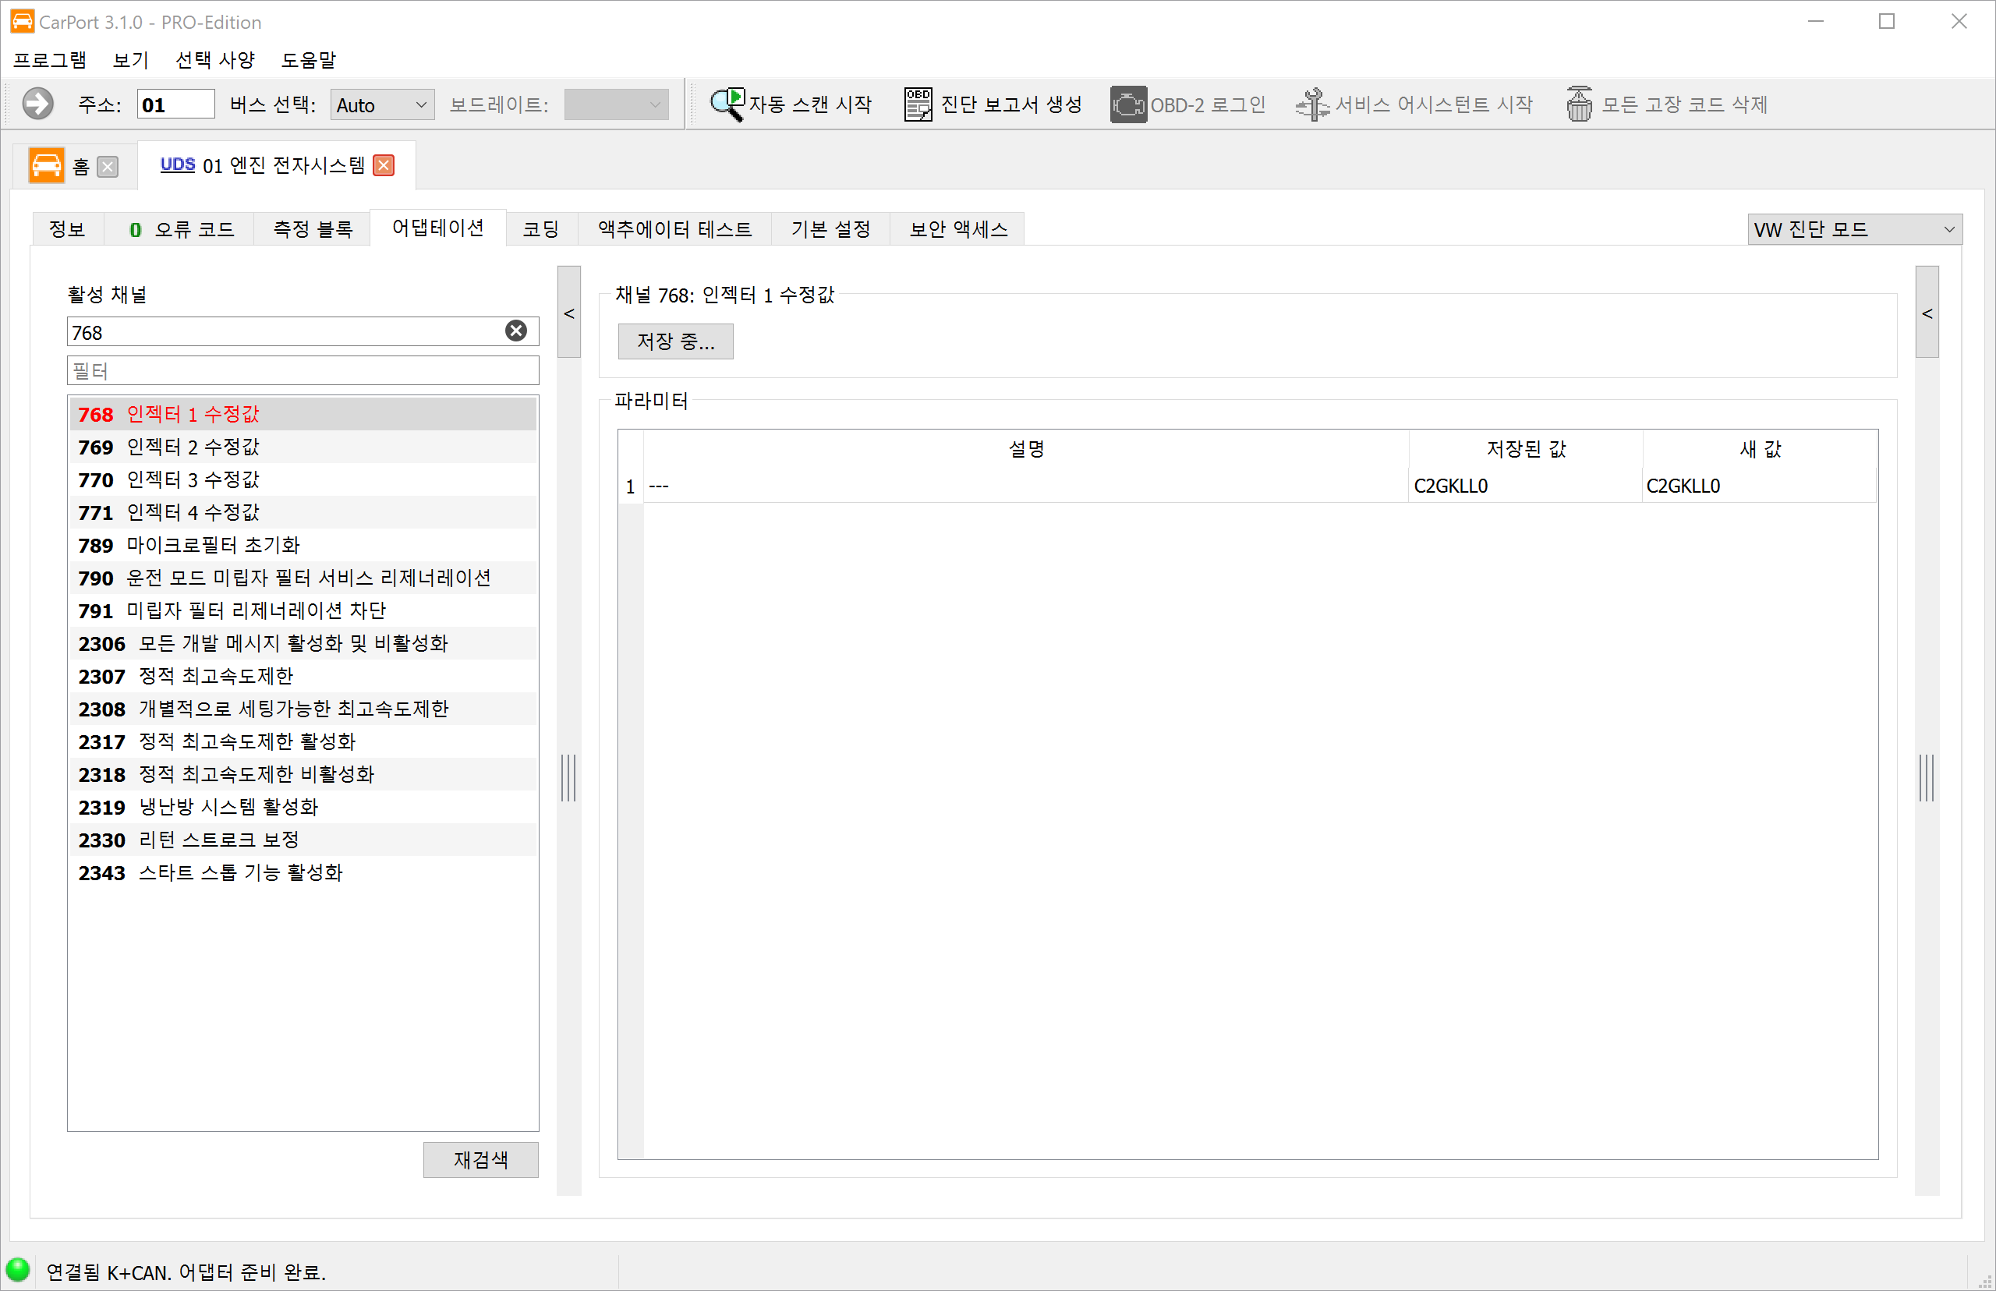The height and width of the screenshot is (1291, 1996).
Task: Select channel 2306 모든 개발 메시지
Action: click(x=303, y=643)
